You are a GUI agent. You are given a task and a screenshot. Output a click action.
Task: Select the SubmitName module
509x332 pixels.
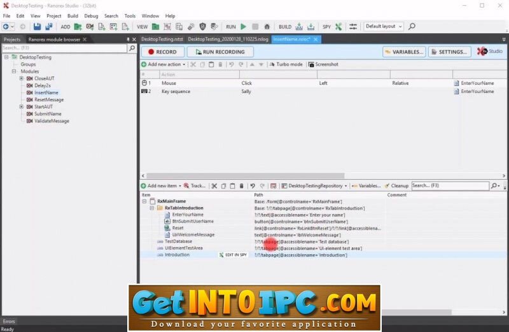point(48,114)
